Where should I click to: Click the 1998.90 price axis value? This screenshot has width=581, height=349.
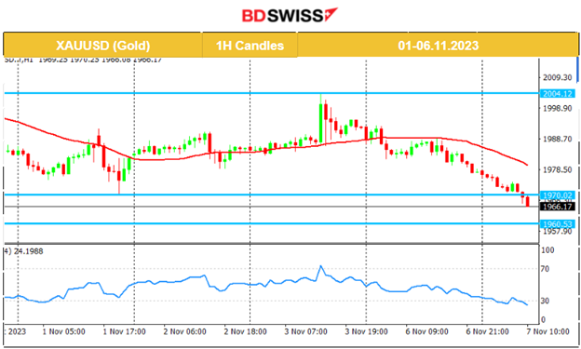coord(558,108)
